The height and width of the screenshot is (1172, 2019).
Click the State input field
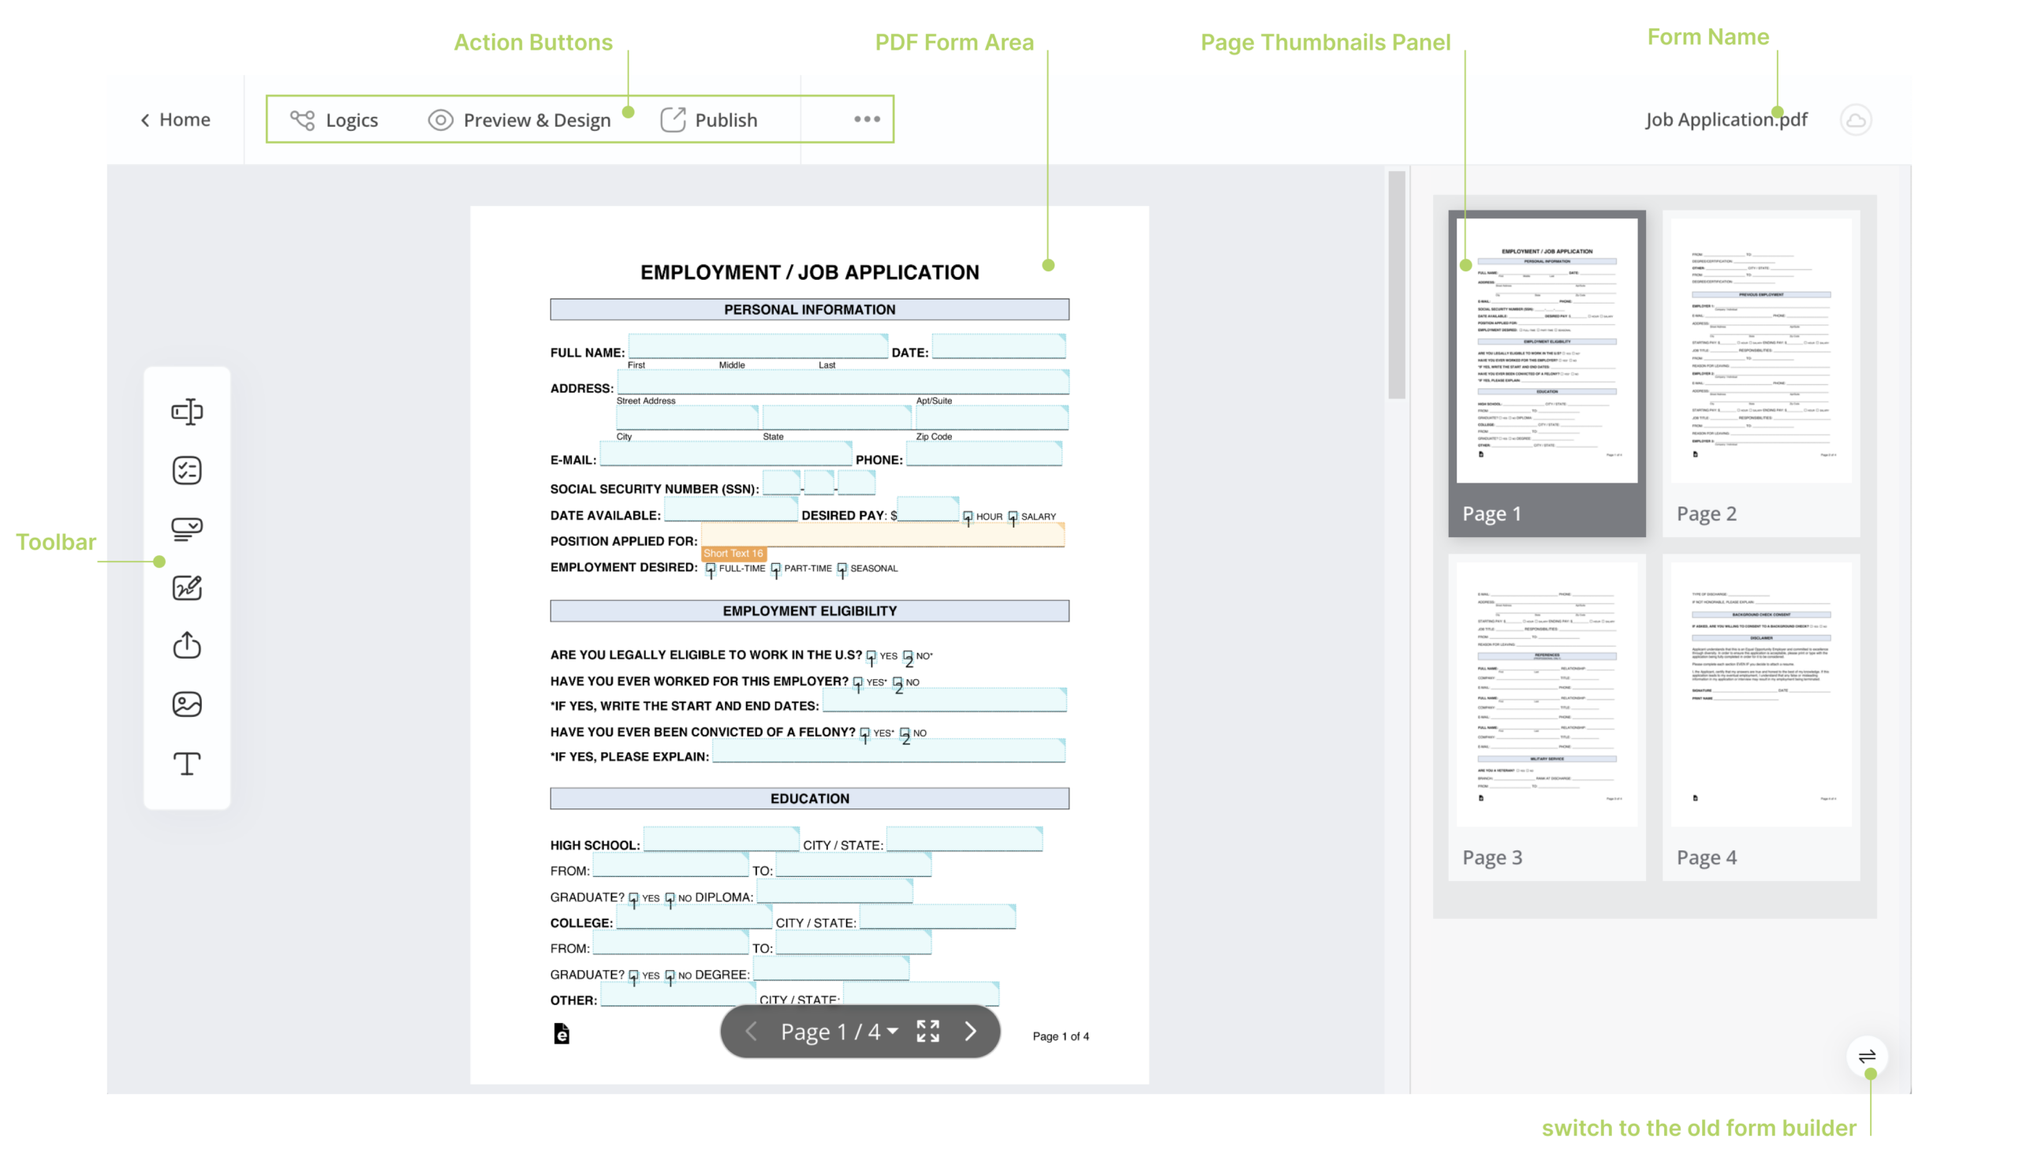[x=837, y=417]
